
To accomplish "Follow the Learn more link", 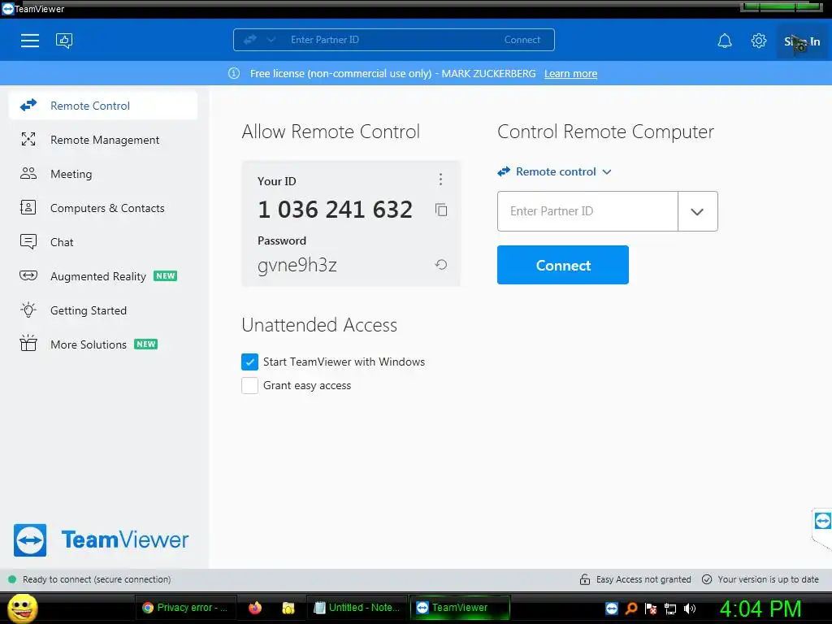I will [570, 74].
